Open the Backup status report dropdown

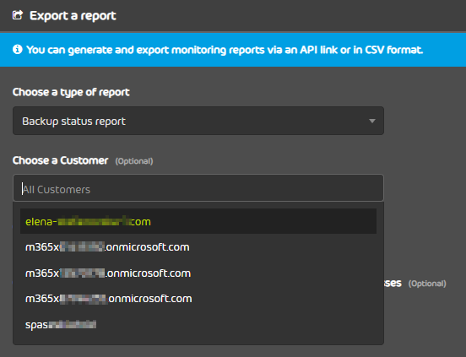[198, 121]
